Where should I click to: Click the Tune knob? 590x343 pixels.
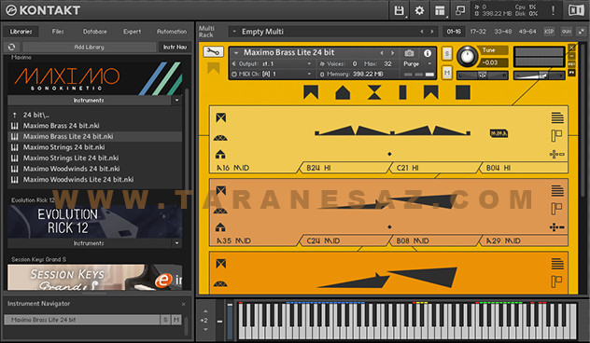[467, 56]
